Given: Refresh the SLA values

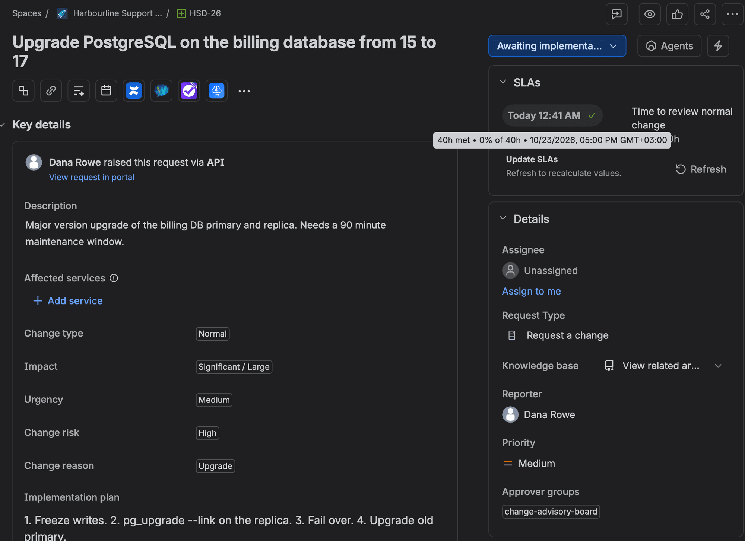Looking at the screenshot, I should (x=701, y=169).
